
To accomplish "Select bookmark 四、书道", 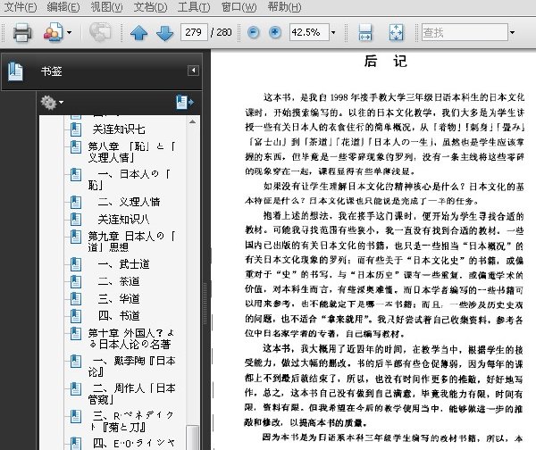I will coord(119,316).
